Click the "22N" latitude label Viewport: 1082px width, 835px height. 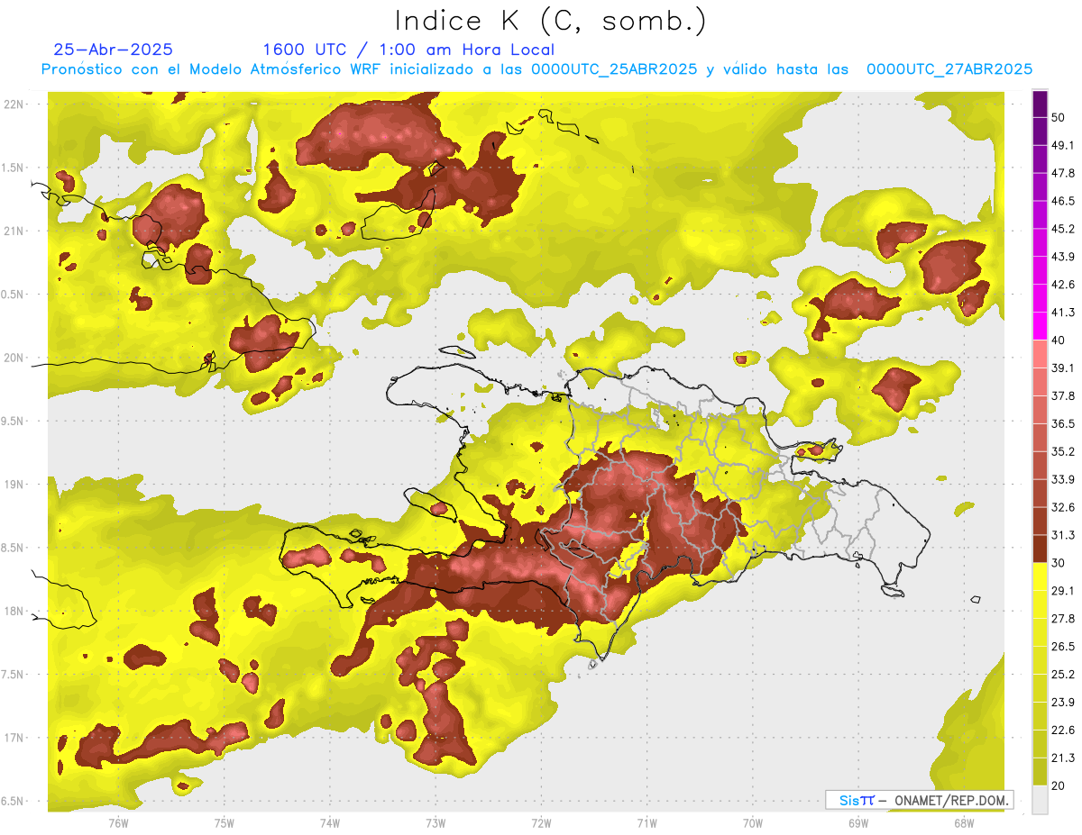point(14,104)
